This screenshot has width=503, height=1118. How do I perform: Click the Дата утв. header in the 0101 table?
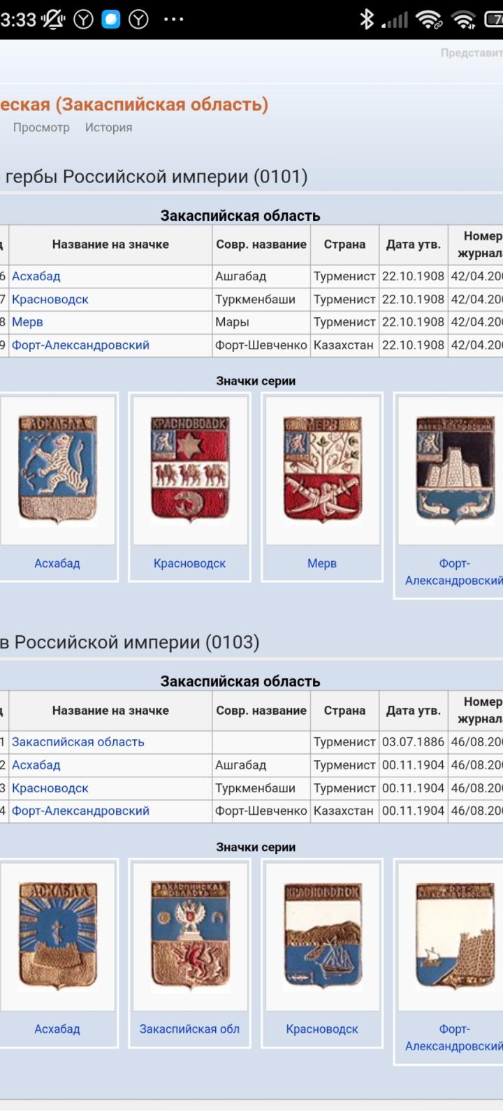point(414,245)
